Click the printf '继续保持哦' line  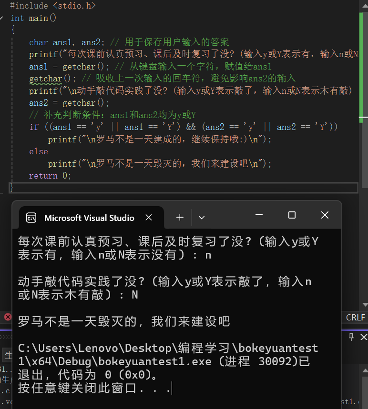coord(160,140)
